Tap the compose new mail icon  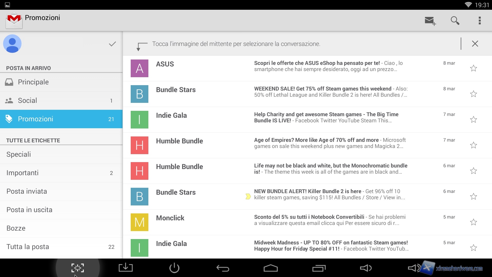(x=430, y=21)
